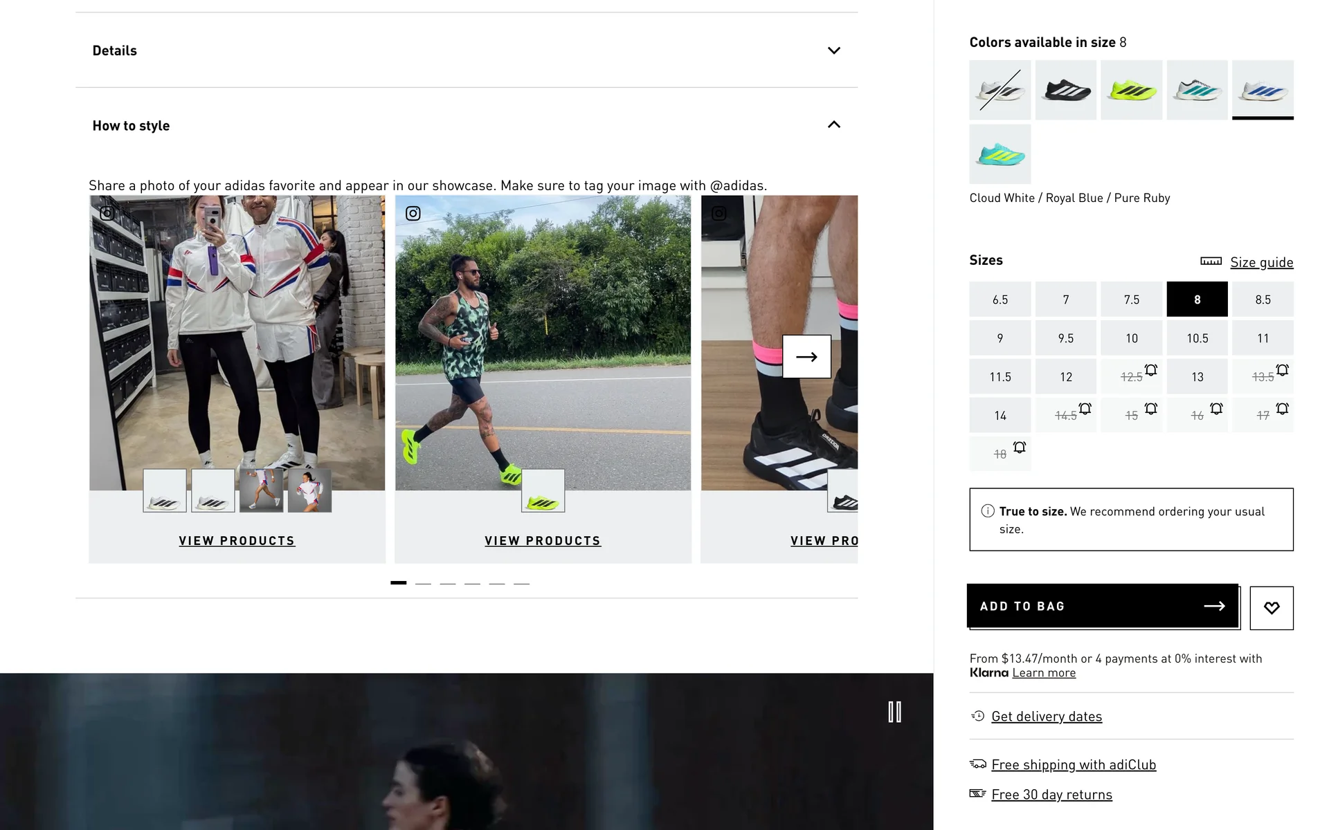Select size 11
This screenshot has width=1329, height=830.
coord(1263,338)
